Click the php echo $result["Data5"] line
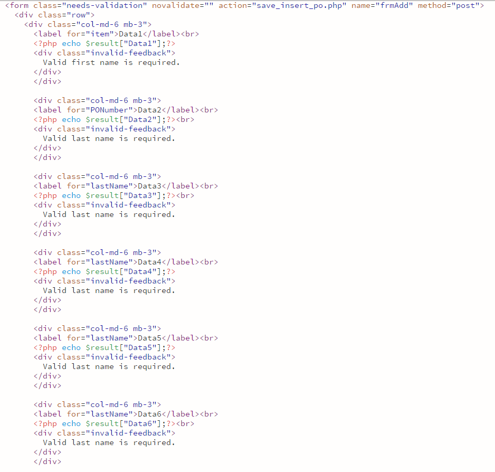 (104, 347)
